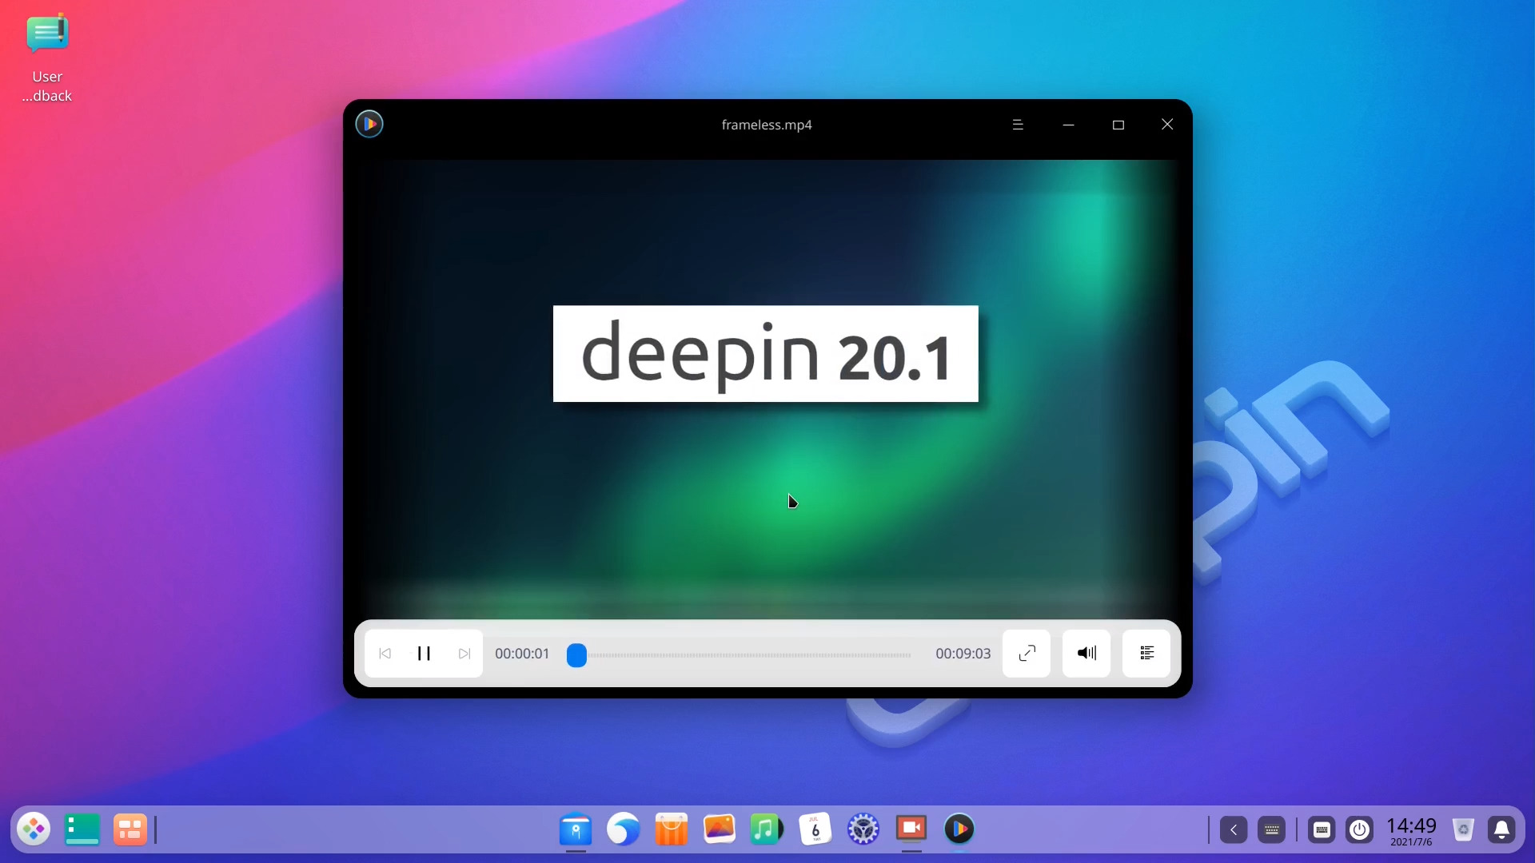Screen dimensions: 1535x863
Task: Open the Control Center gear in the dock
Action: tap(863, 830)
